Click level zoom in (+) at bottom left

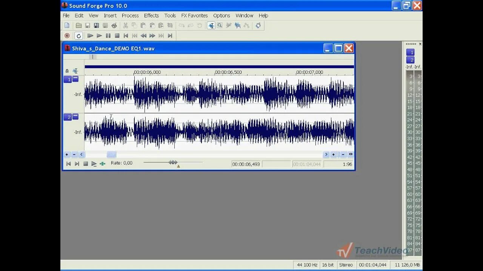click(x=67, y=154)
